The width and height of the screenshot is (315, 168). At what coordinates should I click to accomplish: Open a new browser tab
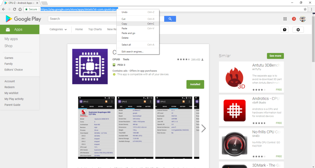click(44, 3)
